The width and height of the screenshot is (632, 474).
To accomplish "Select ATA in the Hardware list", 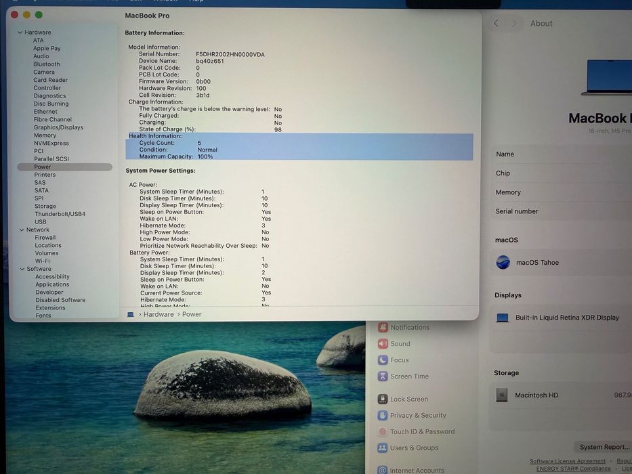I will click(39, 41).
